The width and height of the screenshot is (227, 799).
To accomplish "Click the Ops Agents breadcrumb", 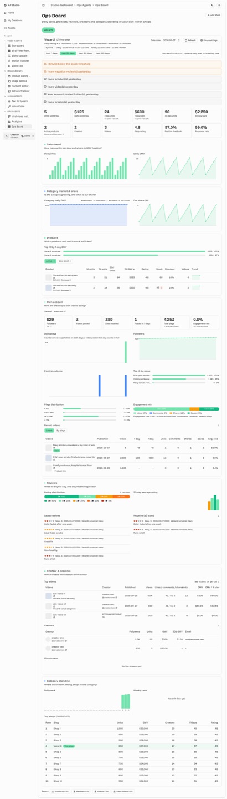I will [x=84, y=6].
